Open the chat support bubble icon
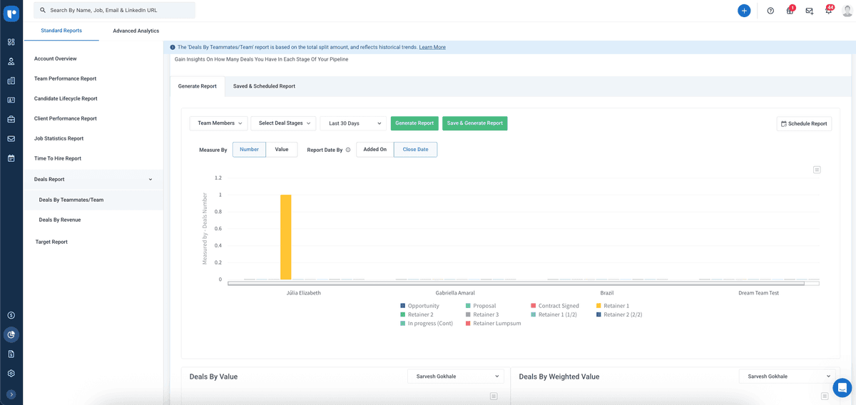 pos(842,388)
